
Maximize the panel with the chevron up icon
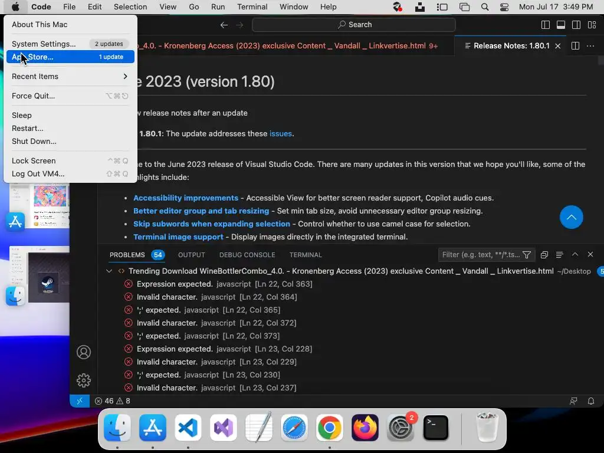tap(575, 254)
